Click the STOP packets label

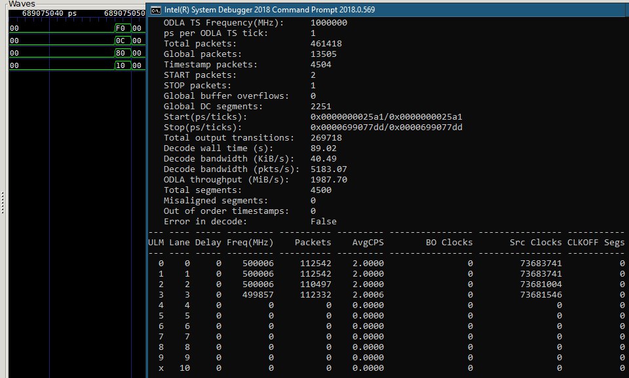pyautogui.click(x=197, y=86)
